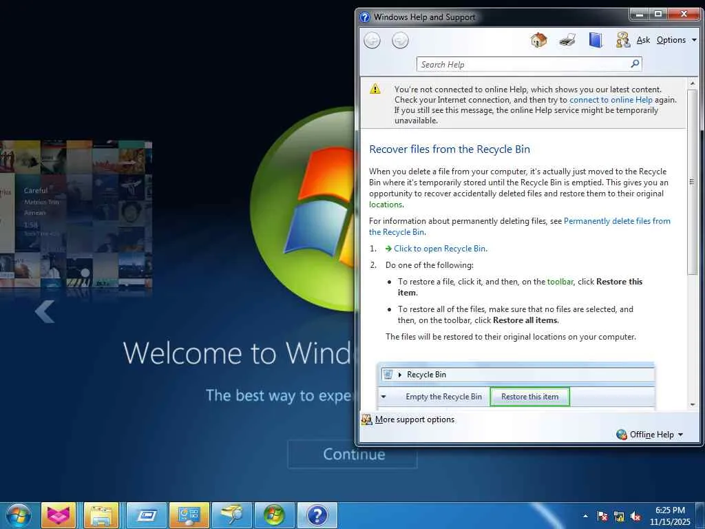Screen dimensions: 705x529
Task: Click the green arrow shortcut icon
Action: [x=388, y=249]
